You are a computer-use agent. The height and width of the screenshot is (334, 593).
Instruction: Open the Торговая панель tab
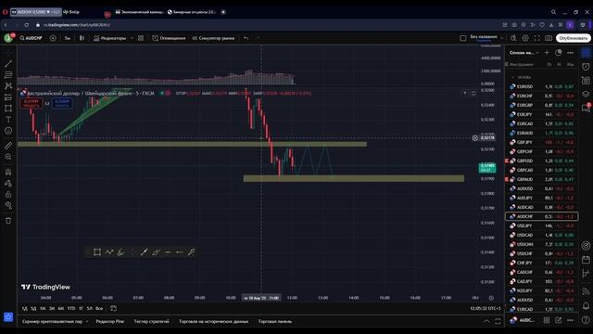[275, 322]
